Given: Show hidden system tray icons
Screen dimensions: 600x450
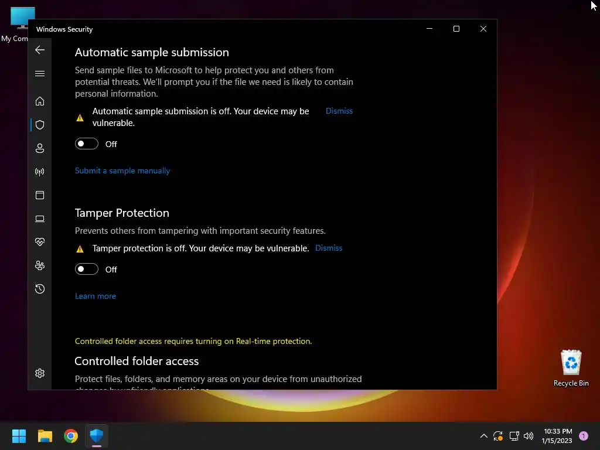Looking at the screenshot, I should [483, 436].
